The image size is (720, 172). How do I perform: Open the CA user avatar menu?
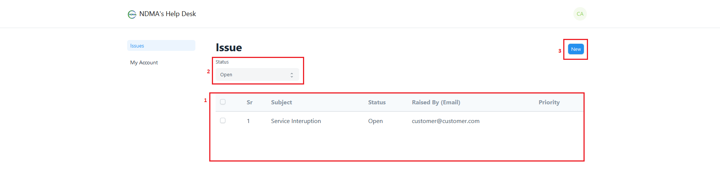580,14
